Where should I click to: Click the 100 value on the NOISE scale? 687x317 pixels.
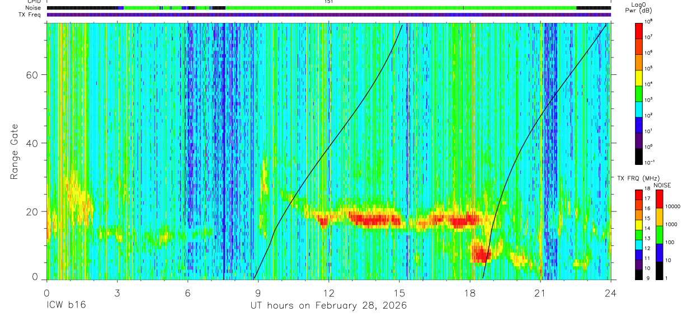click(670, 242)
